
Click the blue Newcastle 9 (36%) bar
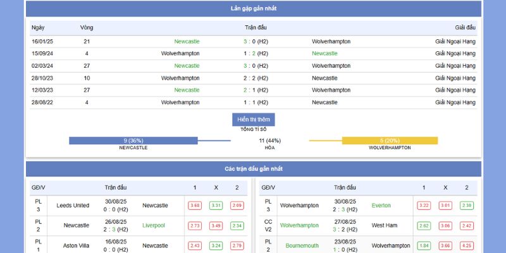(133, 140)
